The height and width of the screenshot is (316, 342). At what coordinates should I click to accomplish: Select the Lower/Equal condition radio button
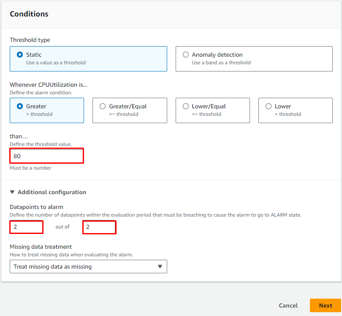coord(185,106)
